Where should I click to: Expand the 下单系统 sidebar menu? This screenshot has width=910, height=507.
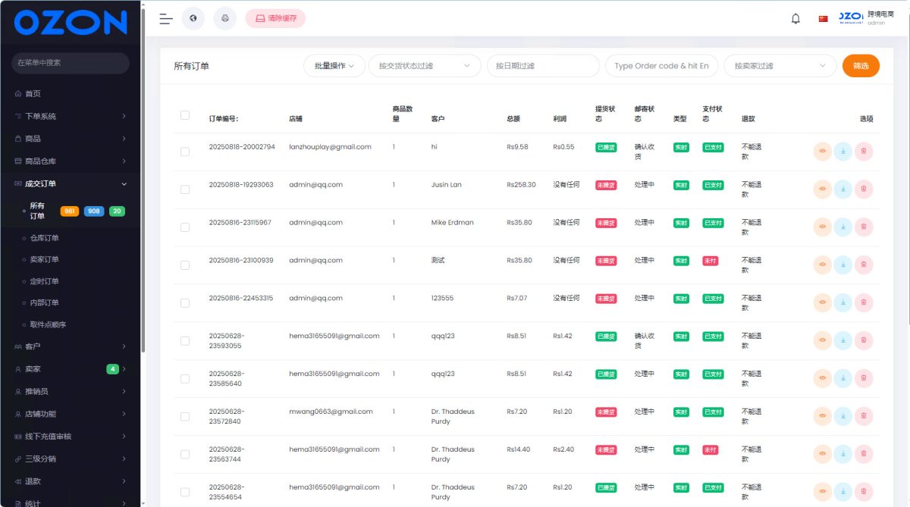(x=71, y=116)
